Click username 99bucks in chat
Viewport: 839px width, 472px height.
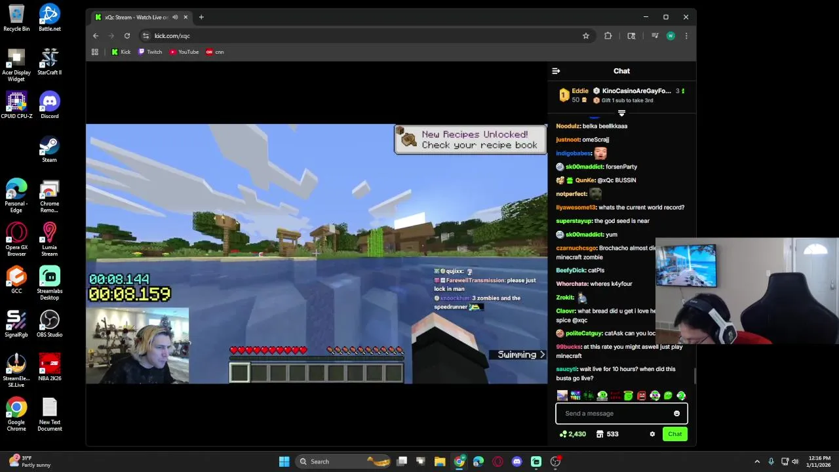pyautogui.click(x=568, y=347)
